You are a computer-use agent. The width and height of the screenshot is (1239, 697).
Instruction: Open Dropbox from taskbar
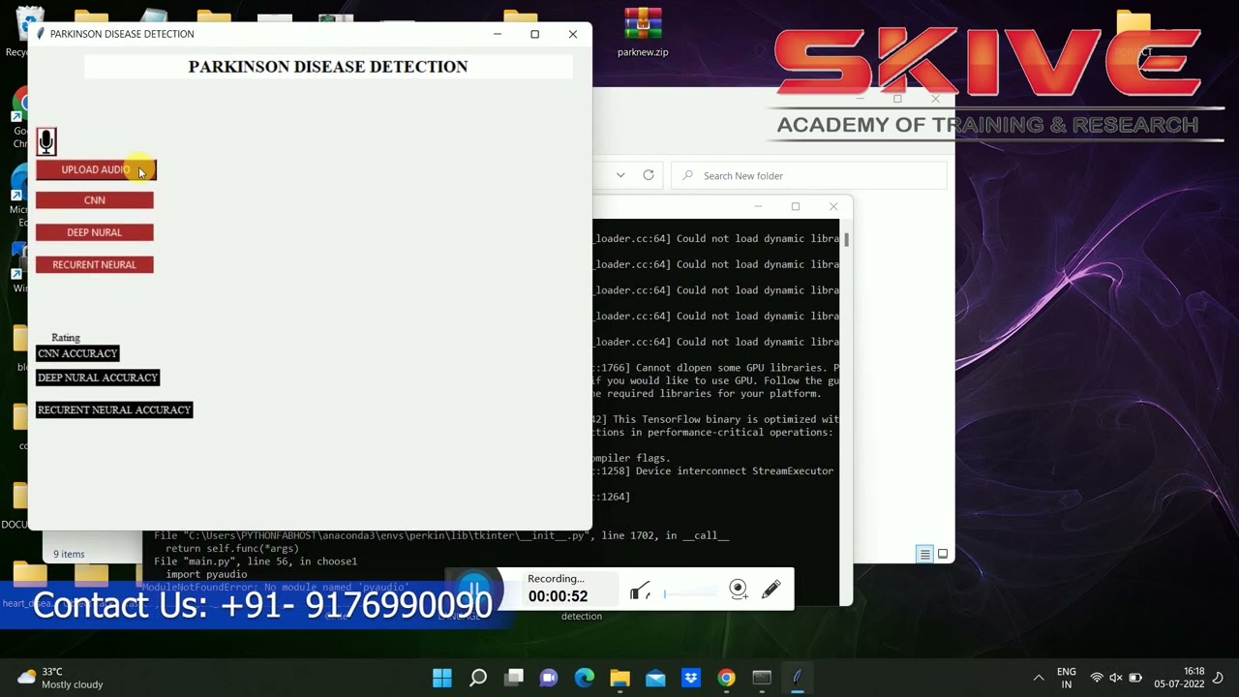pyautogui.click(x=691, y=678)
